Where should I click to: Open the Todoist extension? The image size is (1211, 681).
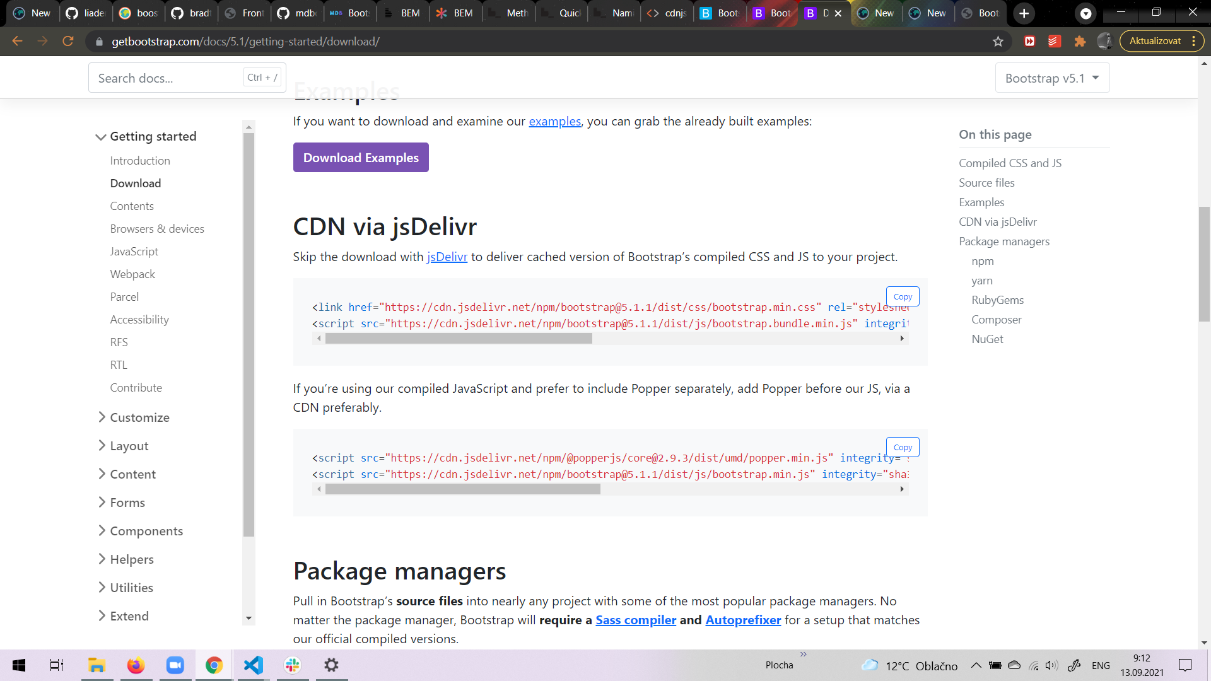[x=1054, y=41]
